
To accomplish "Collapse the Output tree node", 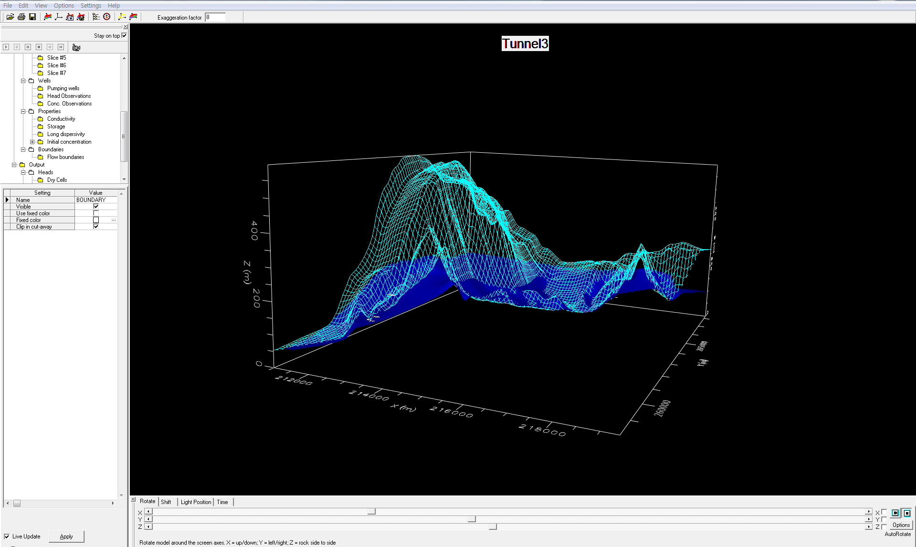I will coord(14,165).
